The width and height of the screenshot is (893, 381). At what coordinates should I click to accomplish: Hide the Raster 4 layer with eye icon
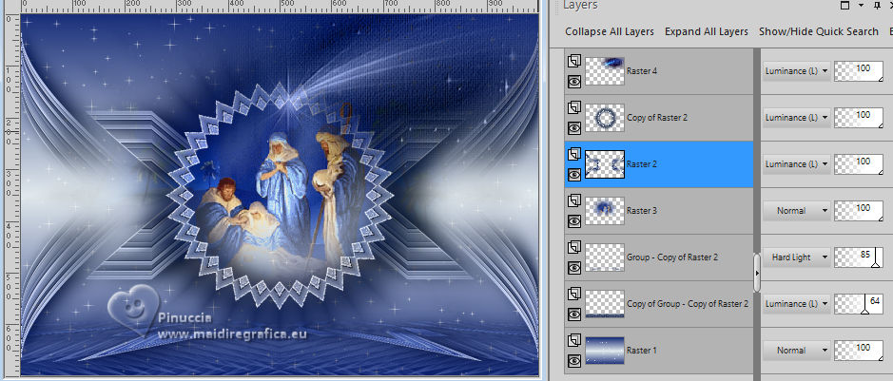point(574,82)
